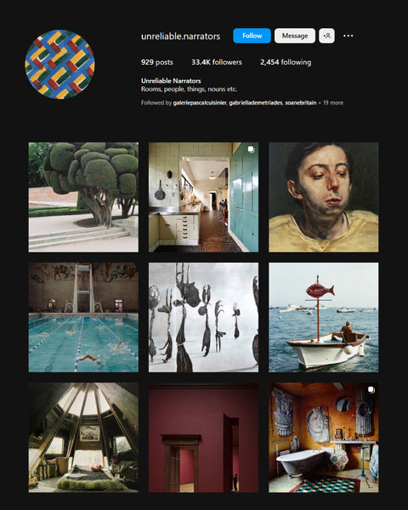The height and width of the screenshot is (510, 408).
Task: Open the three-dots more options menu
Action: pyautogui.click(x=348, y=36)
